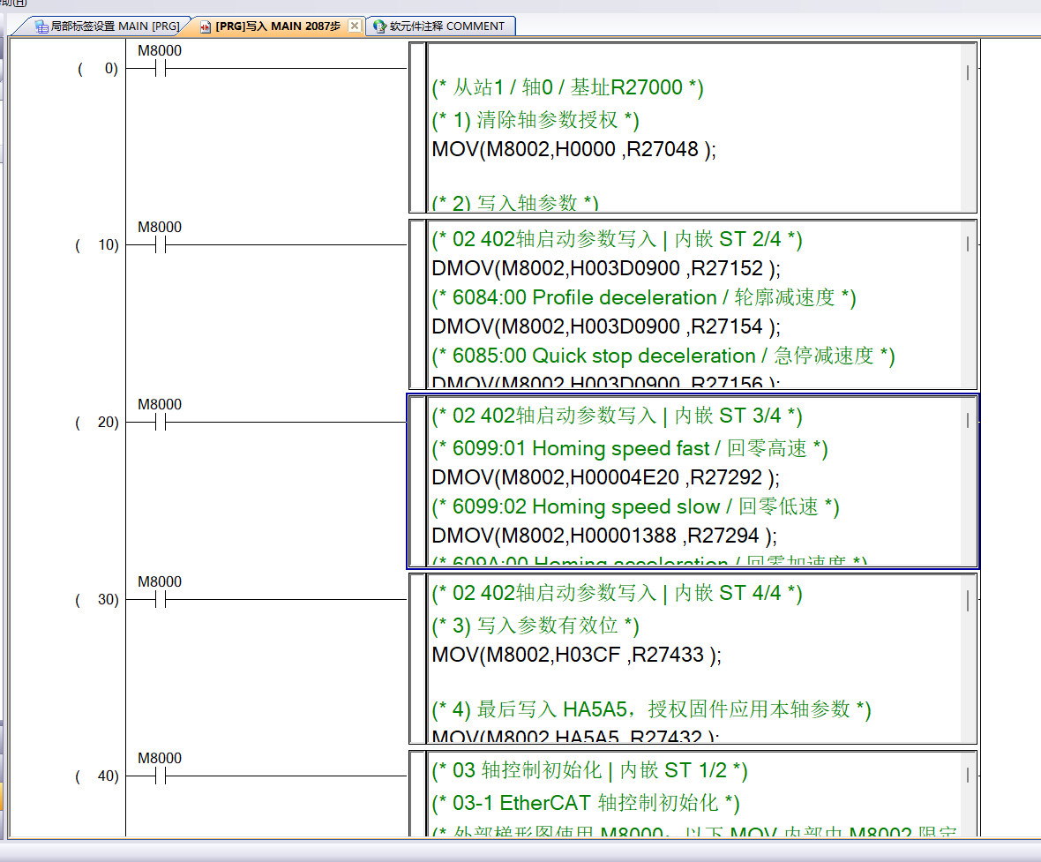Open the 软元件注释 COMMENT tab
1041x862 pixels.
point(446,26)
